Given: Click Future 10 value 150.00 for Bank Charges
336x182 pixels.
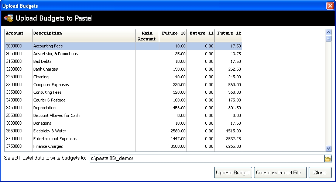Looking at the screenshot, I should pos(179,69).
